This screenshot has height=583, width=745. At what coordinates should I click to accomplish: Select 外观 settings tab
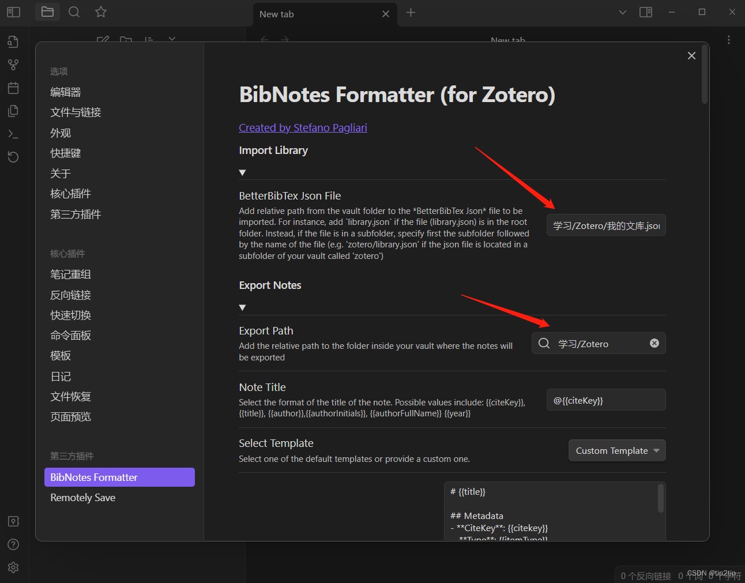(61, 133)
